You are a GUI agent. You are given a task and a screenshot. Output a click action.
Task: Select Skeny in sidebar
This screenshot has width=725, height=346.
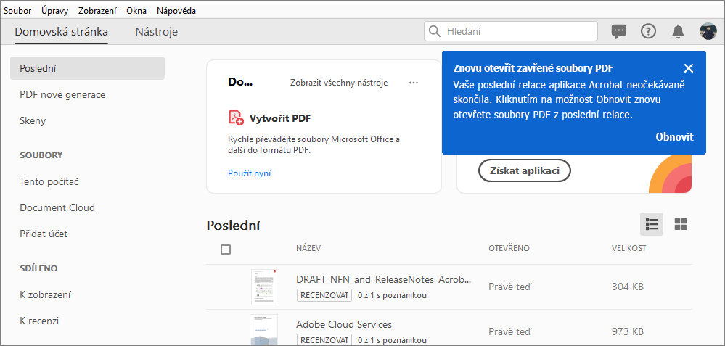coord(33,121)
